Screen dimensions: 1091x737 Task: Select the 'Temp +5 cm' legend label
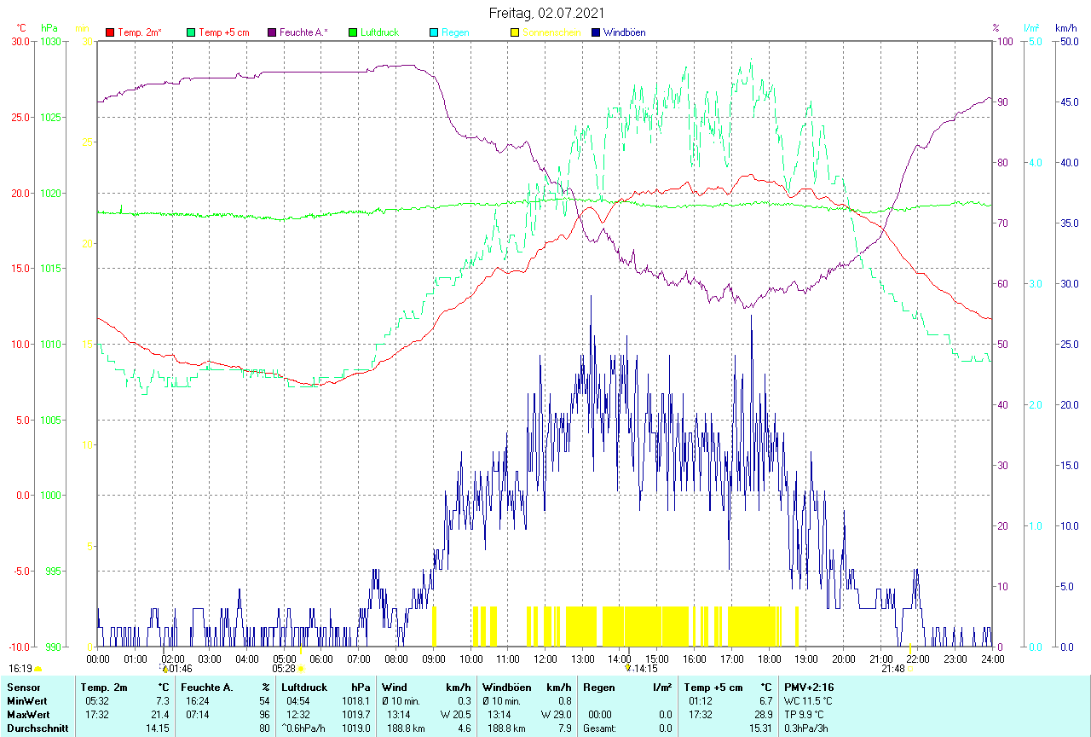(224, 32)
